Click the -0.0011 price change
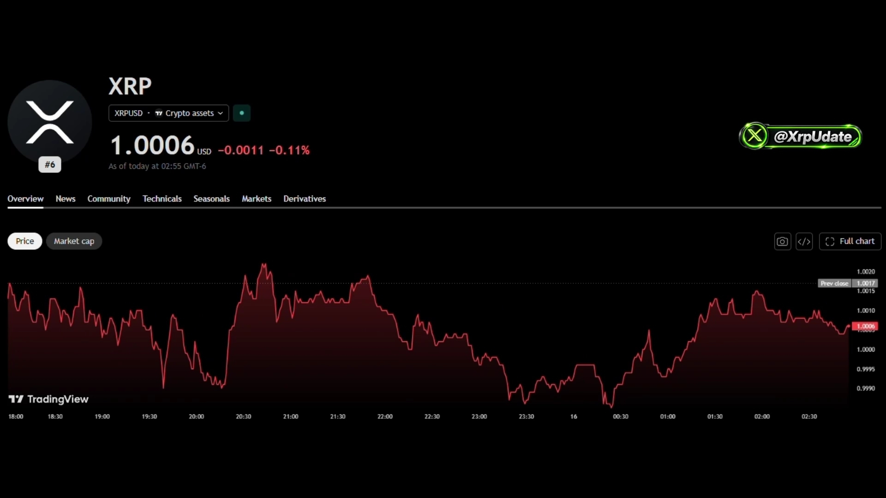 pyautogui.click(x=241, y=150)
